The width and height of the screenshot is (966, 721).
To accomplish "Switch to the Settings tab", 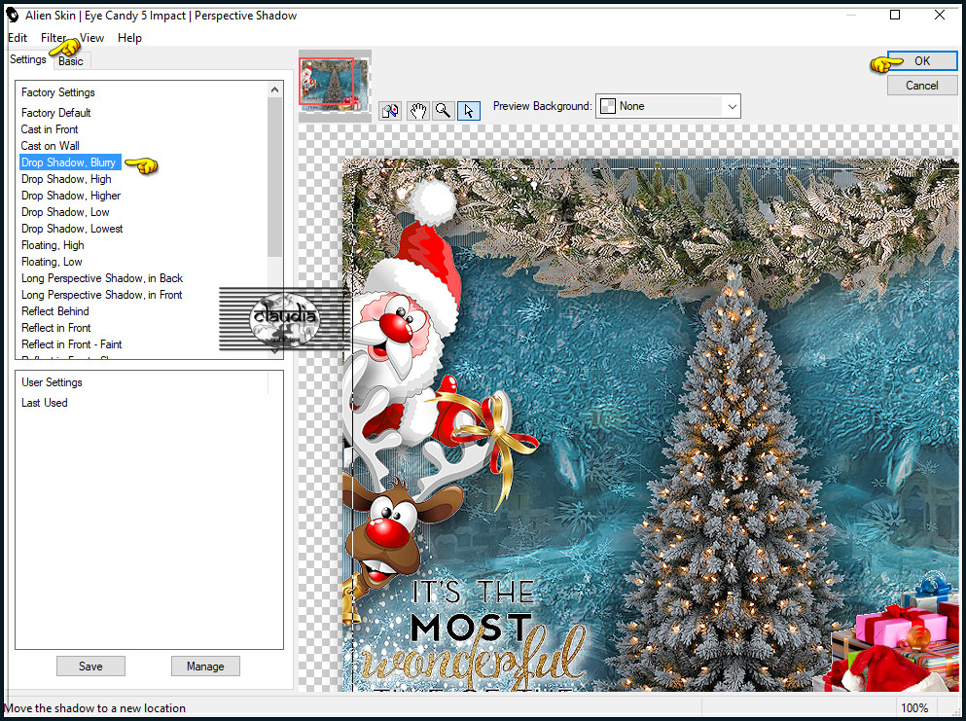I will (x=27, y=59).
